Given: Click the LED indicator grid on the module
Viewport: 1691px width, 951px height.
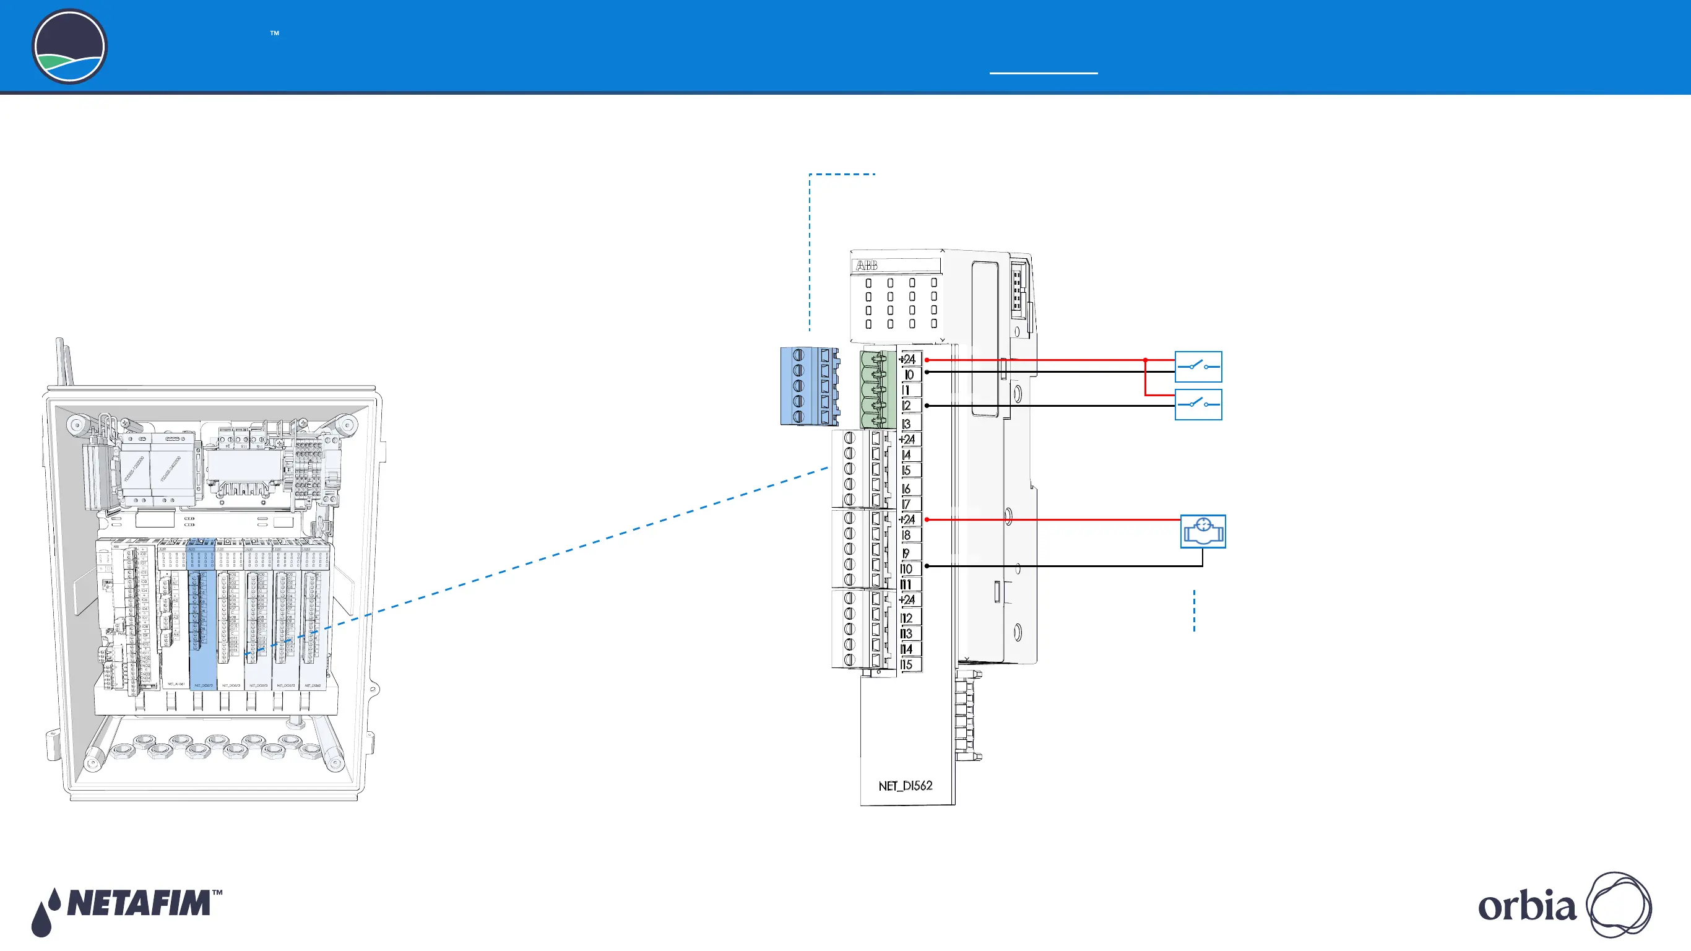Looking at the screenshot, I should click(901, 303).
